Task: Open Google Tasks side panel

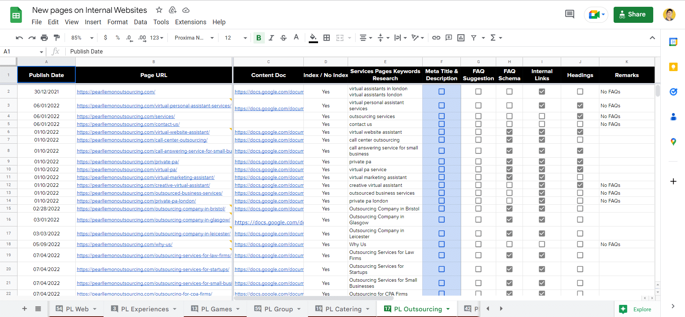Action: 673,92
